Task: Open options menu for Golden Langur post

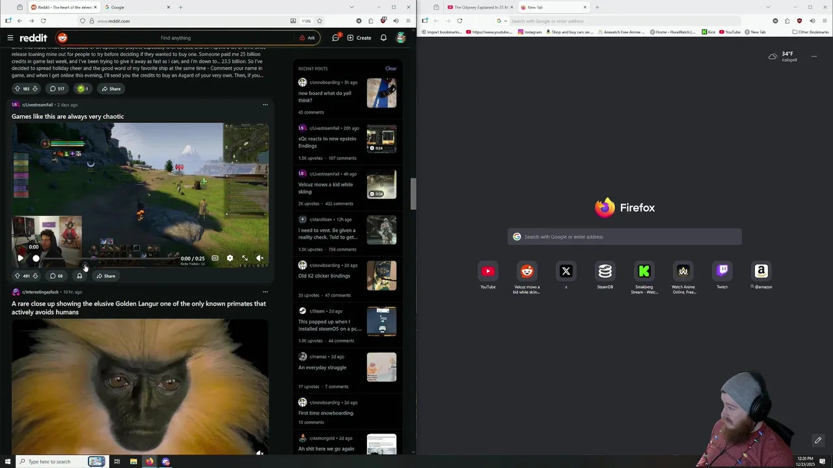Action: 265,292
